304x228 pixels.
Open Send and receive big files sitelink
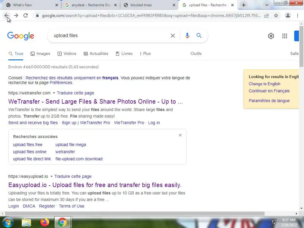pos(33,123)
